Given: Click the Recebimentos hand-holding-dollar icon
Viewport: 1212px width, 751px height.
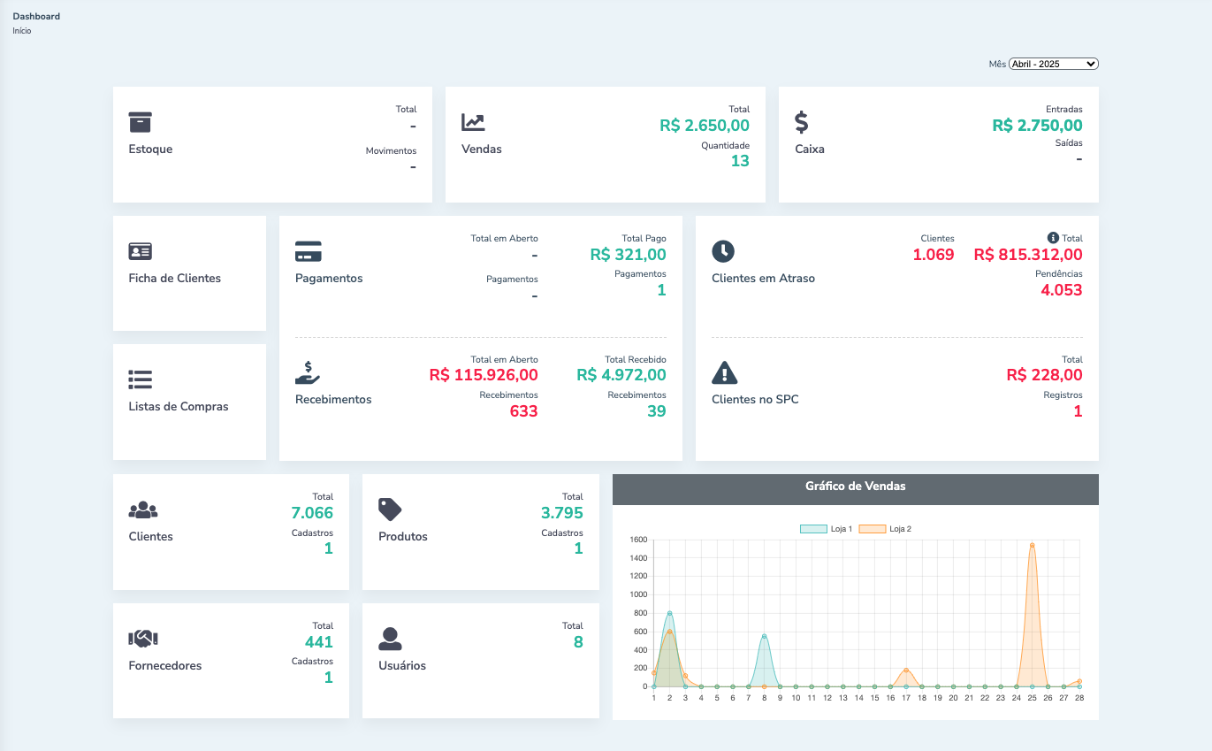Looking at the screenshot, I should [308, 372].
